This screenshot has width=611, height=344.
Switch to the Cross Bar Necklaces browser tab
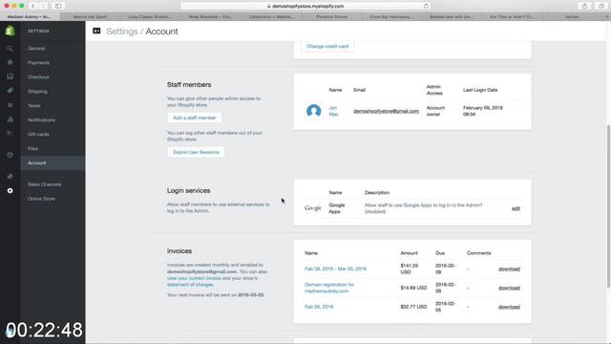click(390, 17)
